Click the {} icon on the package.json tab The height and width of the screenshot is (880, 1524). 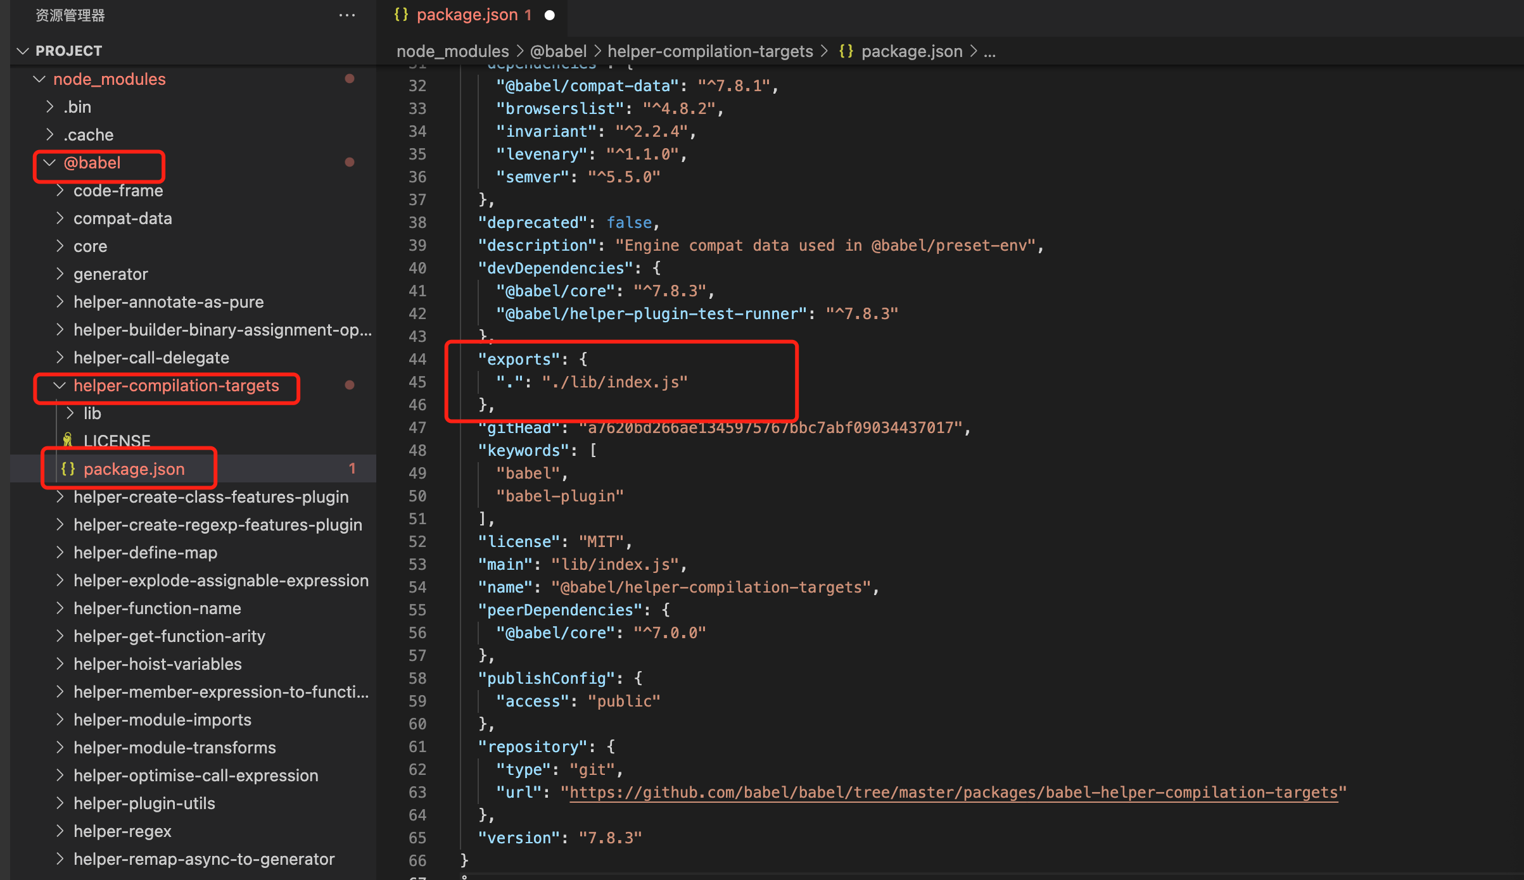pyautogui.click(x=401, y=15)
